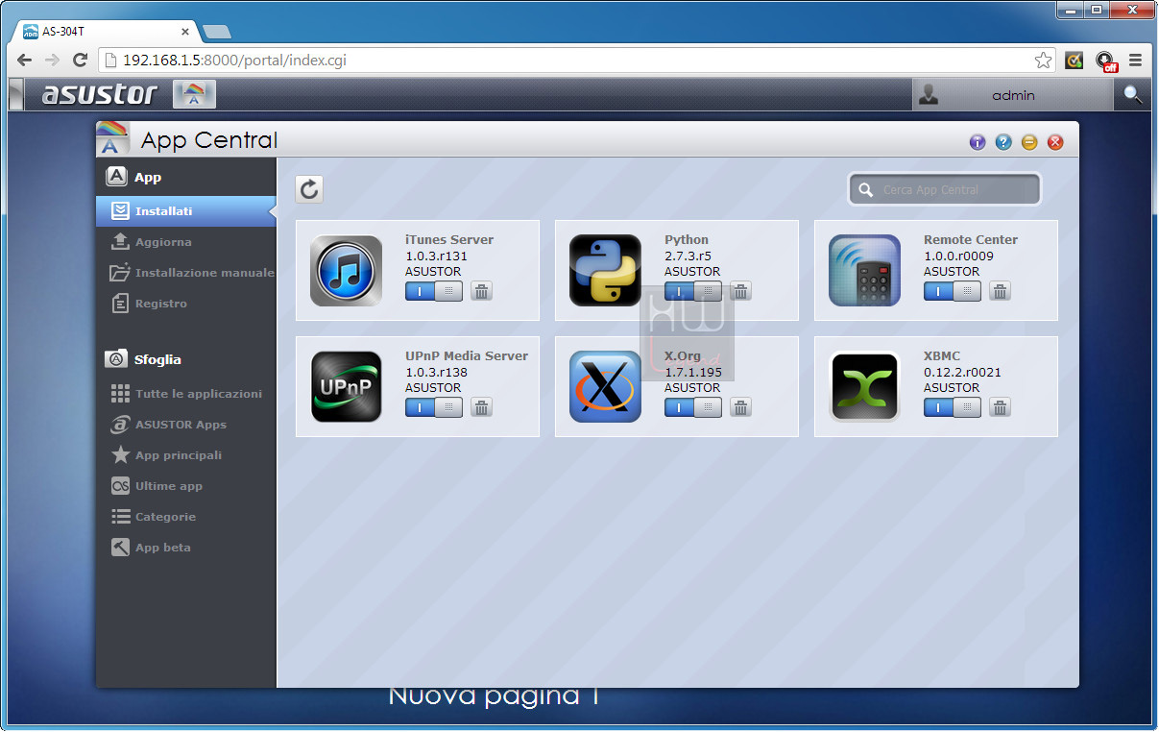This screenshot has width=1159, height=732.
Task: Toggle Remote Center on/off switch
Action: tap(953, 291)
